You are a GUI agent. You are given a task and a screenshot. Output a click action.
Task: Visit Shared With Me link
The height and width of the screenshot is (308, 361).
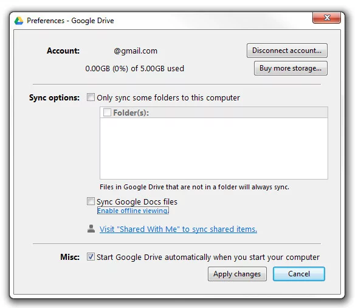point(178,229)
